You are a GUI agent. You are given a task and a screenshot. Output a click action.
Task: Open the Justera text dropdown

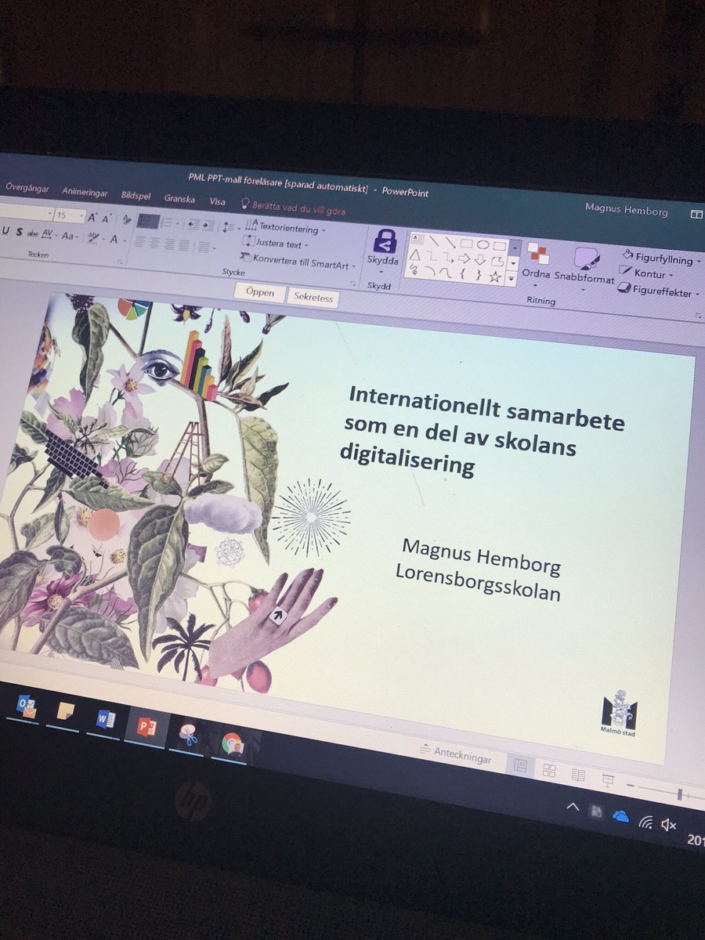[275, 243]
